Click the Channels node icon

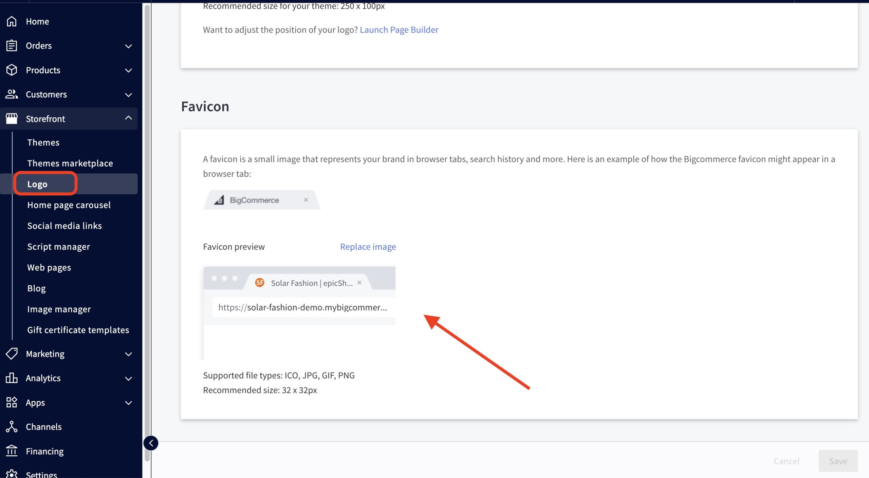[12, 427]
